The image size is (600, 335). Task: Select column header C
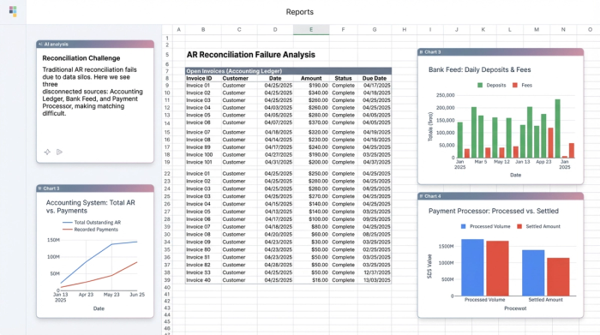tap(239, 29)
